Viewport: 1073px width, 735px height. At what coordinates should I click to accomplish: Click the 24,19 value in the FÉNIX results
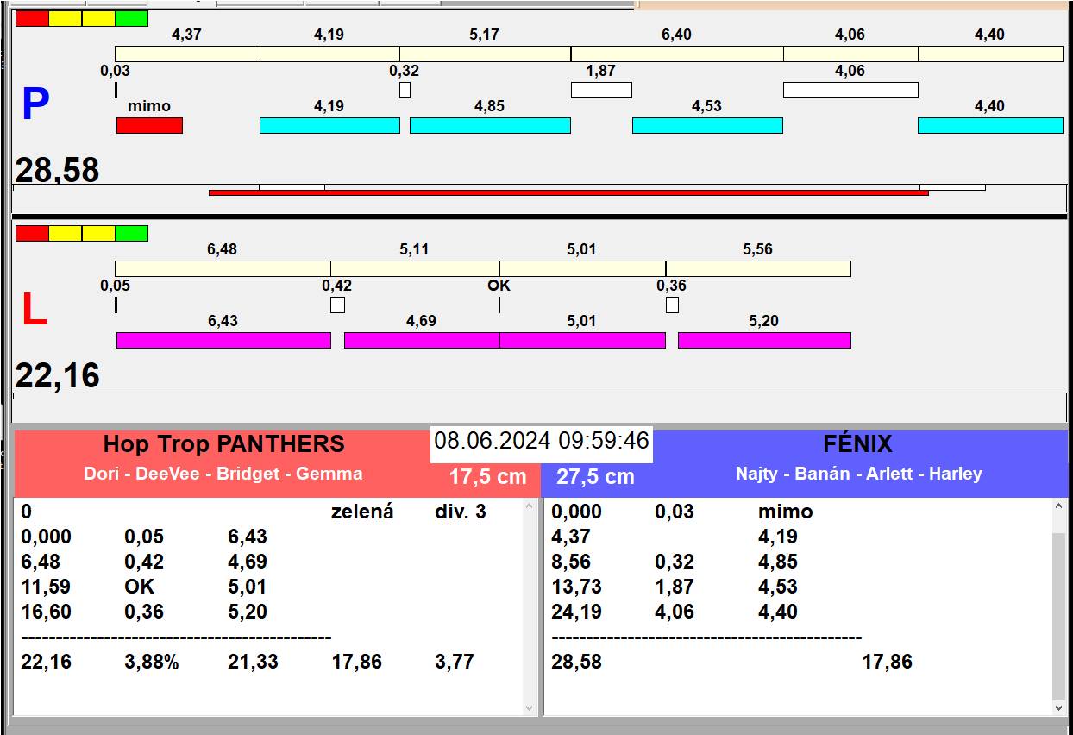point(576,612)
